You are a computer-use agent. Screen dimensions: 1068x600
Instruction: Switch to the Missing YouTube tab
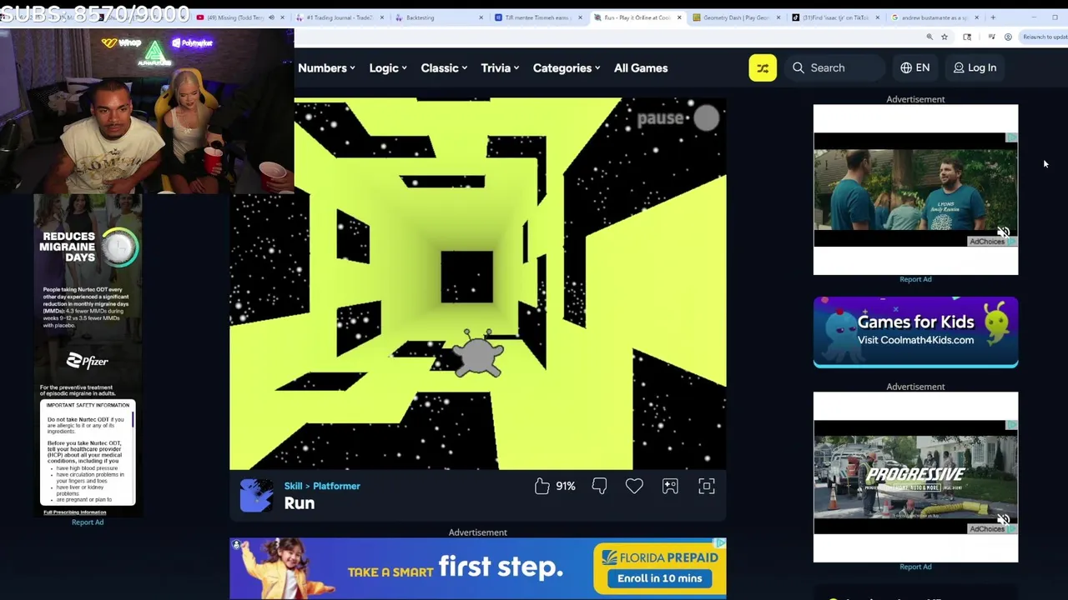click(239, 17)
